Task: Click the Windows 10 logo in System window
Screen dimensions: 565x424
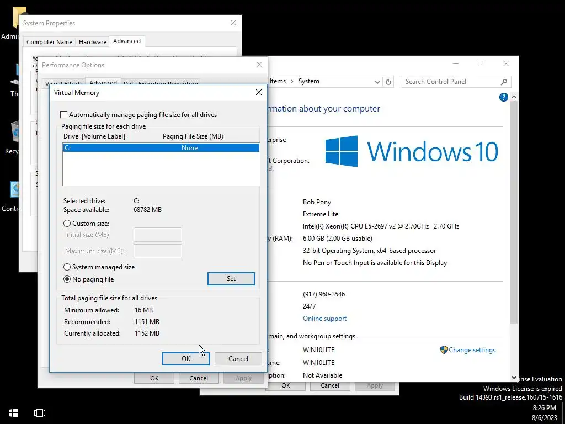Action: [412, 151]
